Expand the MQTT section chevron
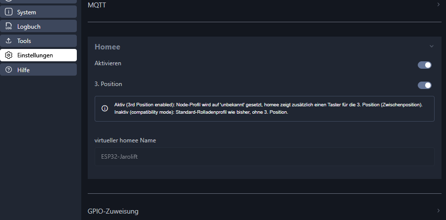Viewport: 446px width, 220px height. 439,4
